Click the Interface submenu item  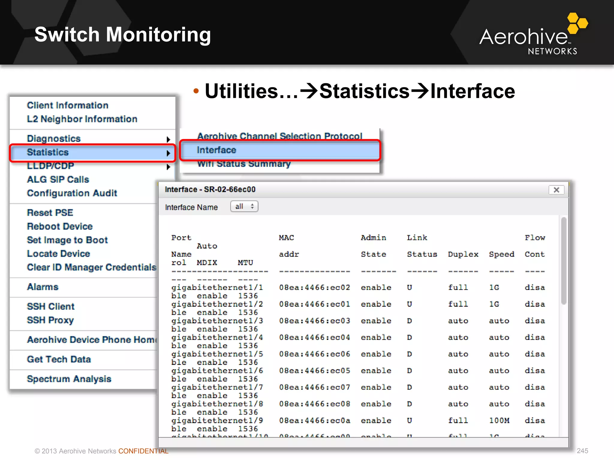pyautogui.click(x=280, y=150)
